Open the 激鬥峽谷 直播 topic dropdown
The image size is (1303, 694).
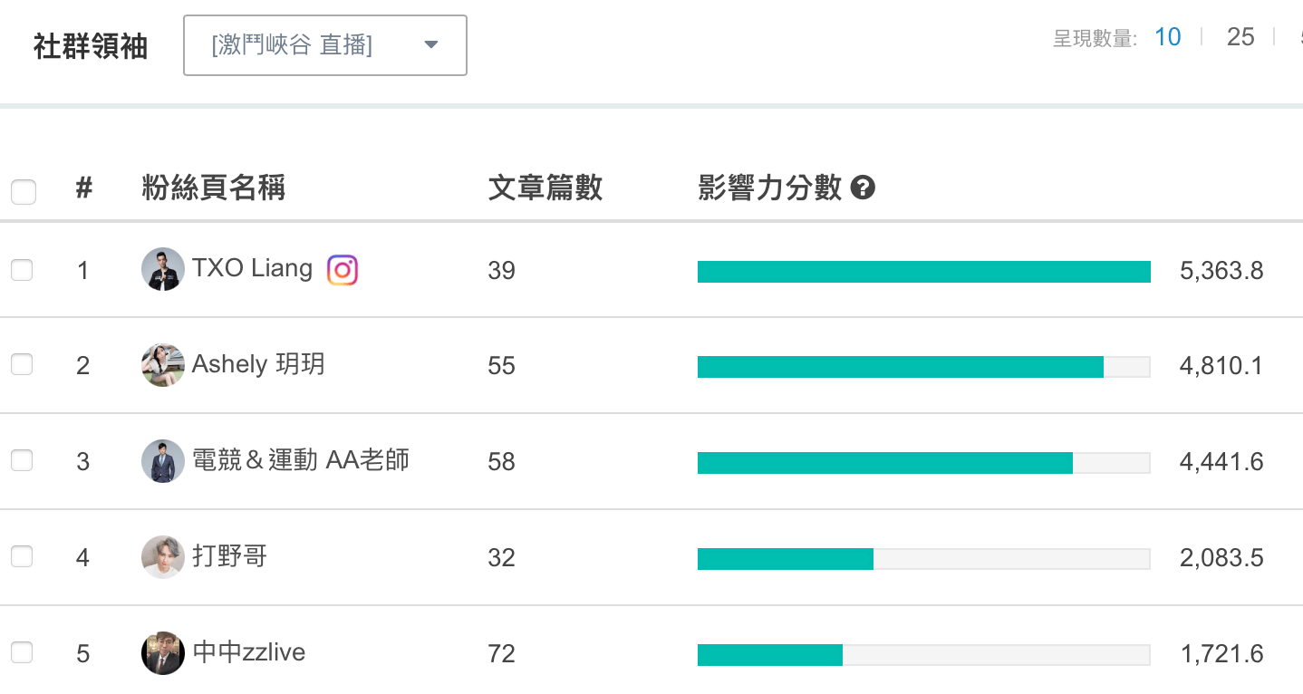(x=325, y=45)
